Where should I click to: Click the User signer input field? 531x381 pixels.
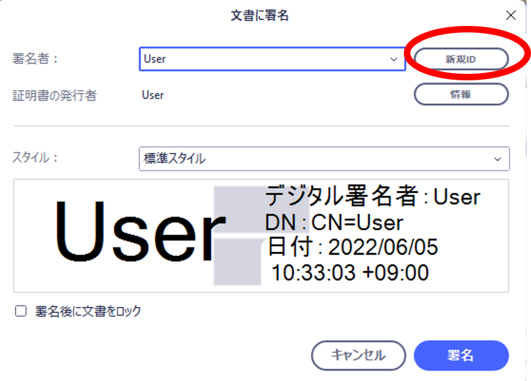tap(260, 59)
